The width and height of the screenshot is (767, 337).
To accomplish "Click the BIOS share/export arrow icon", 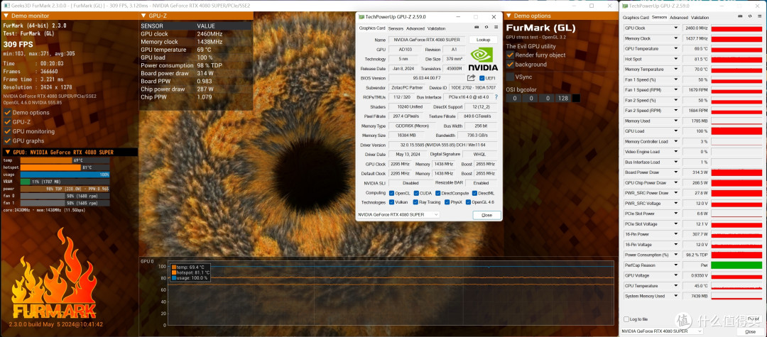I will tap(471, 78).
